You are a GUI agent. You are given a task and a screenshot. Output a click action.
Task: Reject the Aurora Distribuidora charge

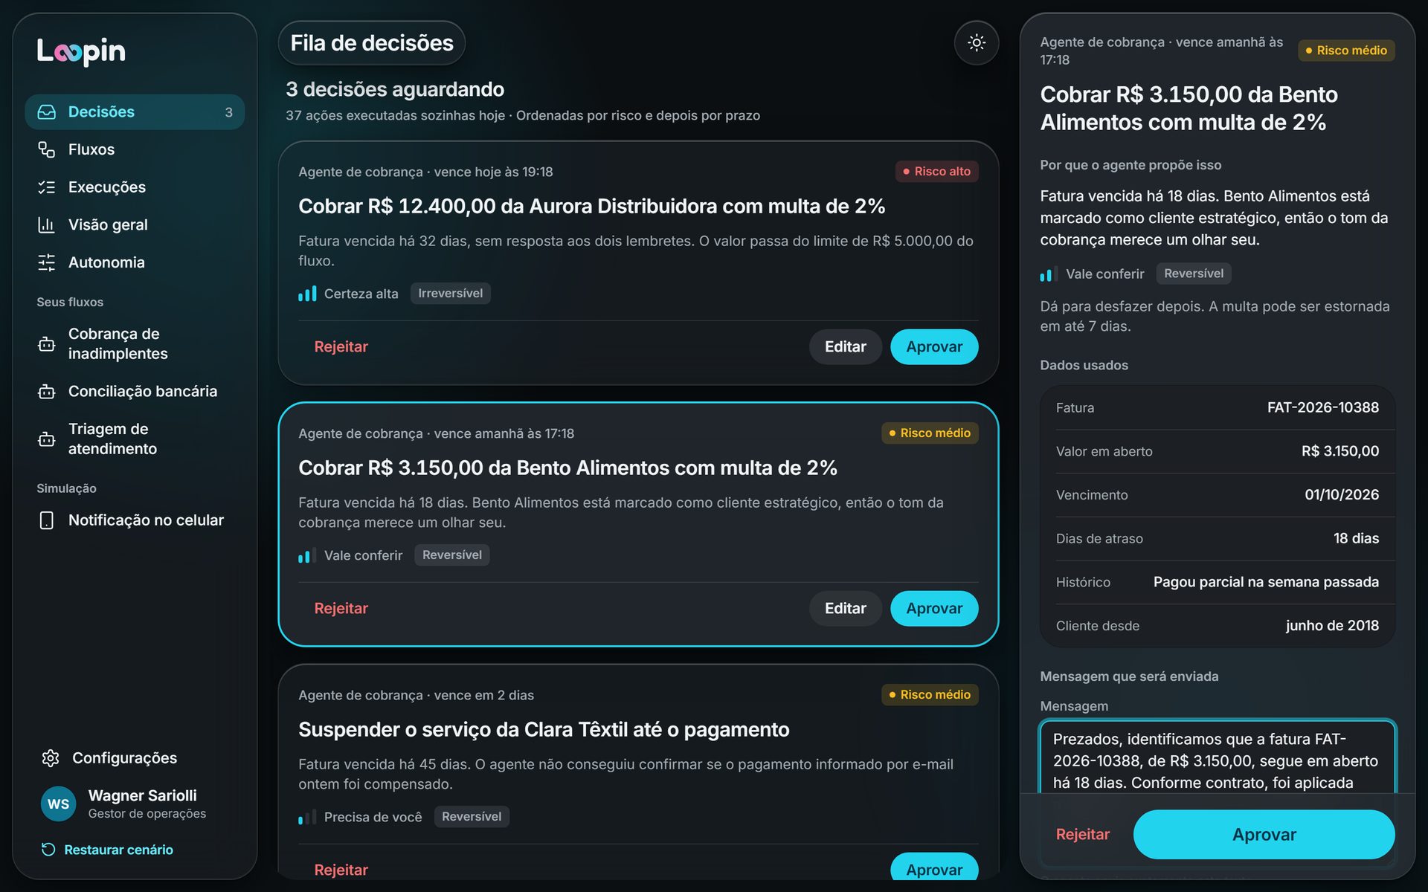pyautogui.click(x=341, y=347)
